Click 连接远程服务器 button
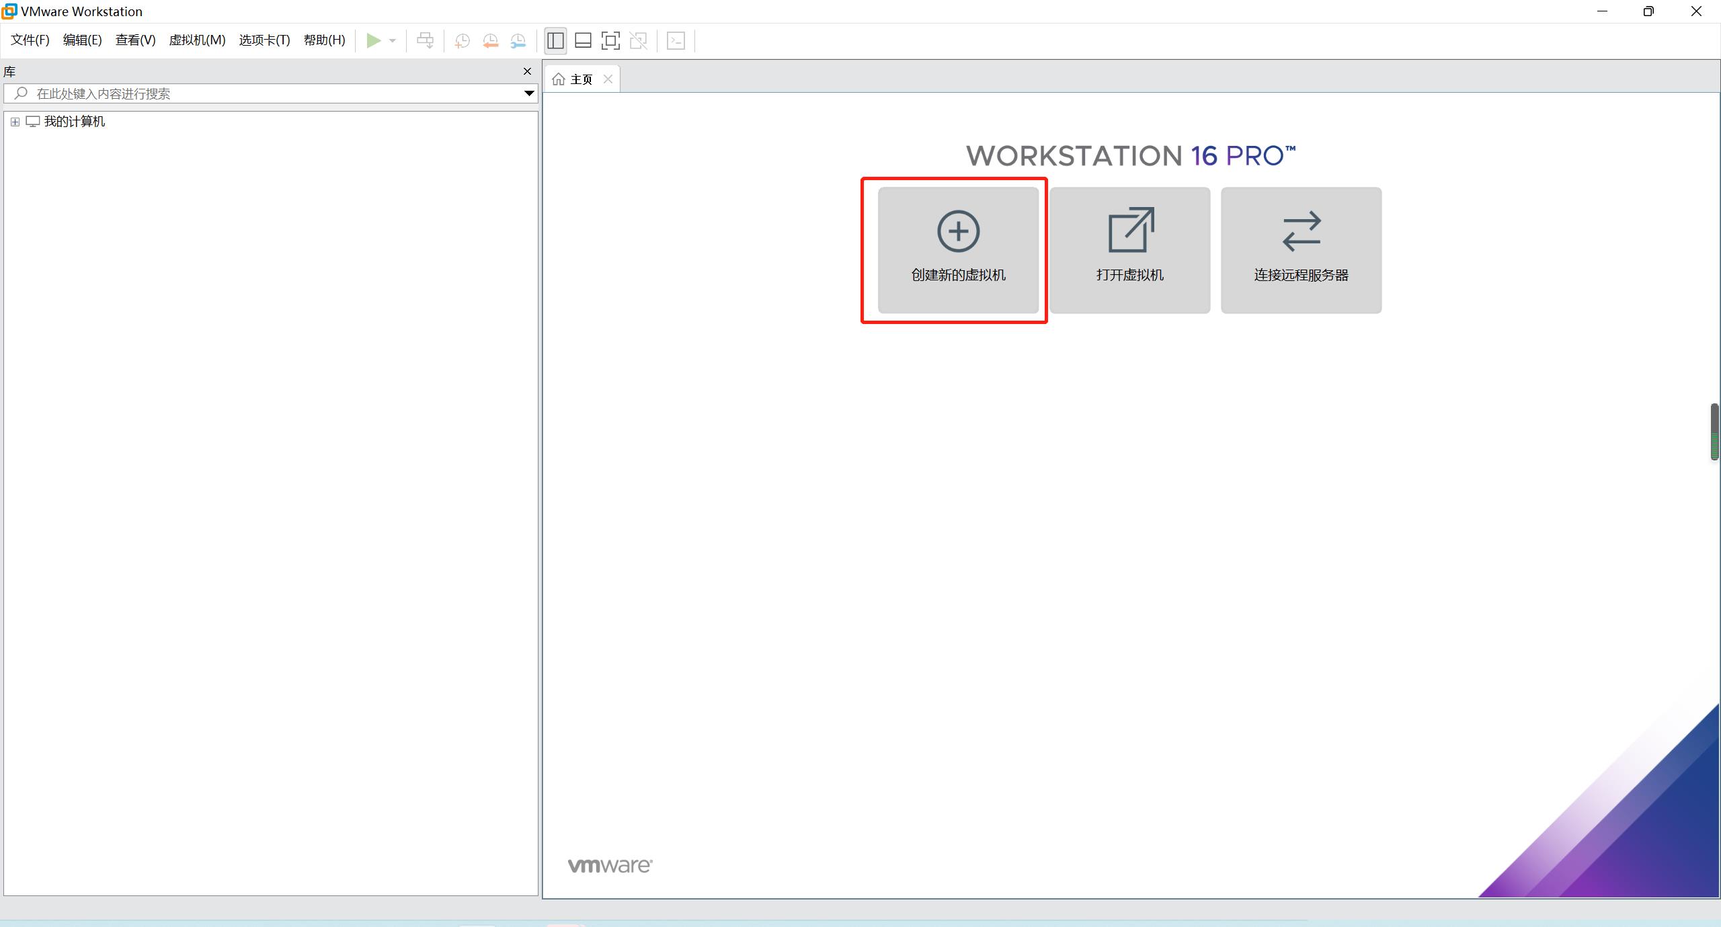 1301,250
